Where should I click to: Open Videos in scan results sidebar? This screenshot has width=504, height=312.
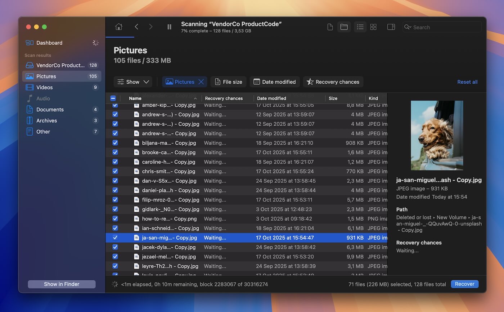(x=44, y=87)
